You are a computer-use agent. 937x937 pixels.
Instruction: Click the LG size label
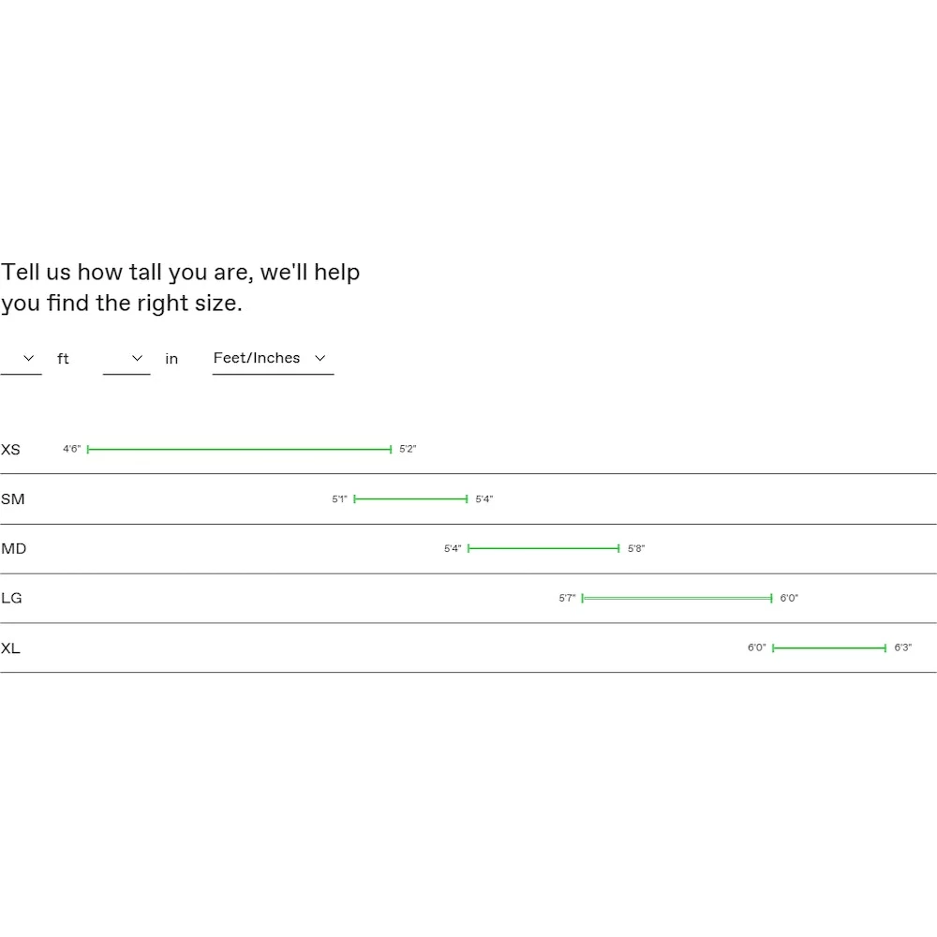click(x=11, y=598)
